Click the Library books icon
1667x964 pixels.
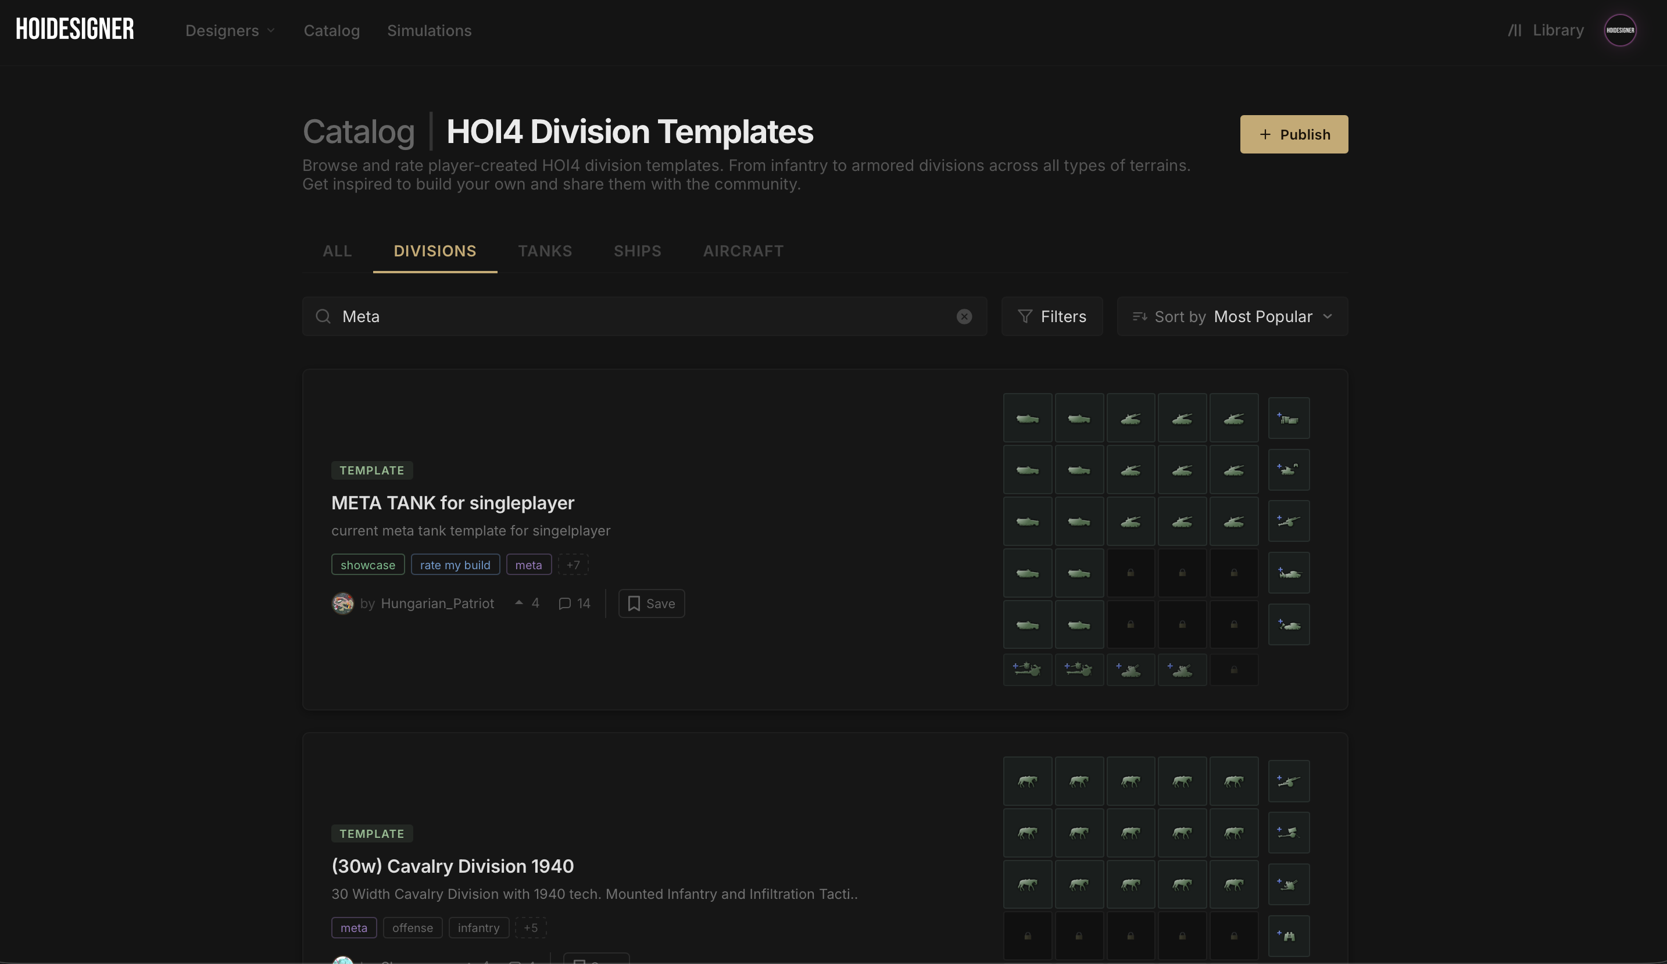point(1515,30)
